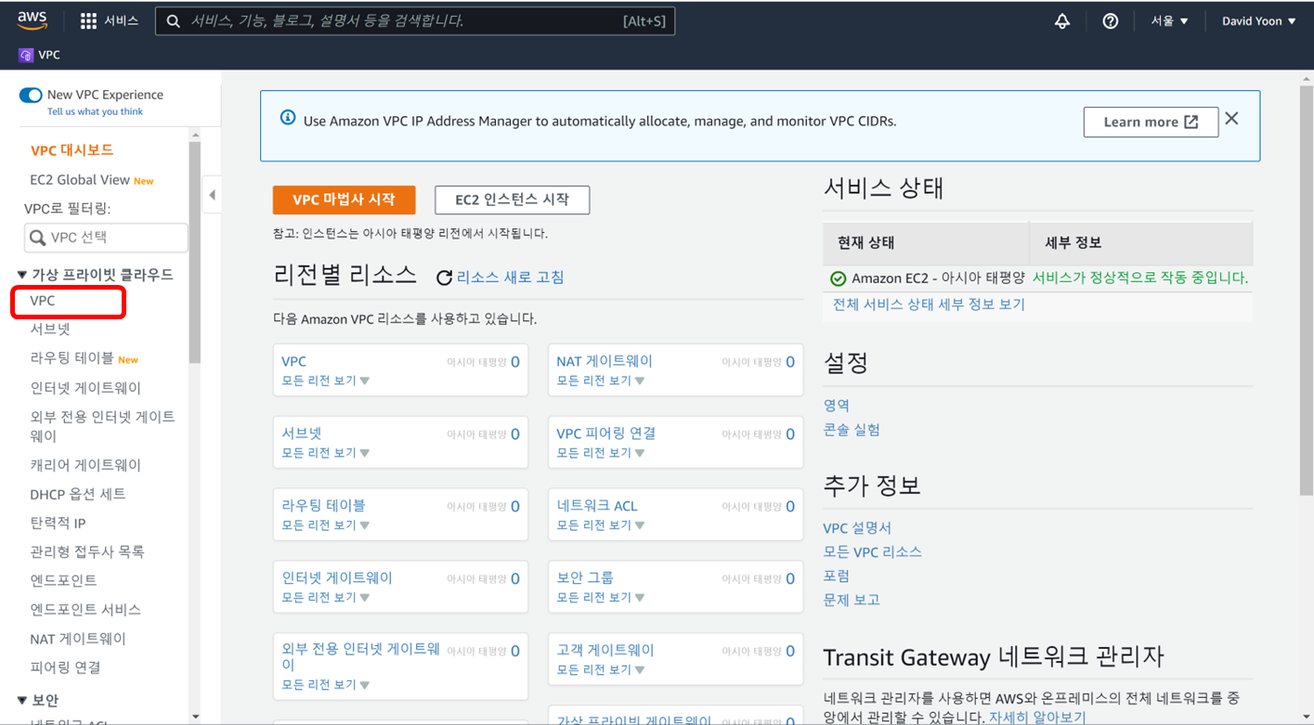Open the 자세히 알아보기 link
Screen dimensions: 1314x725
(1037, 718)
